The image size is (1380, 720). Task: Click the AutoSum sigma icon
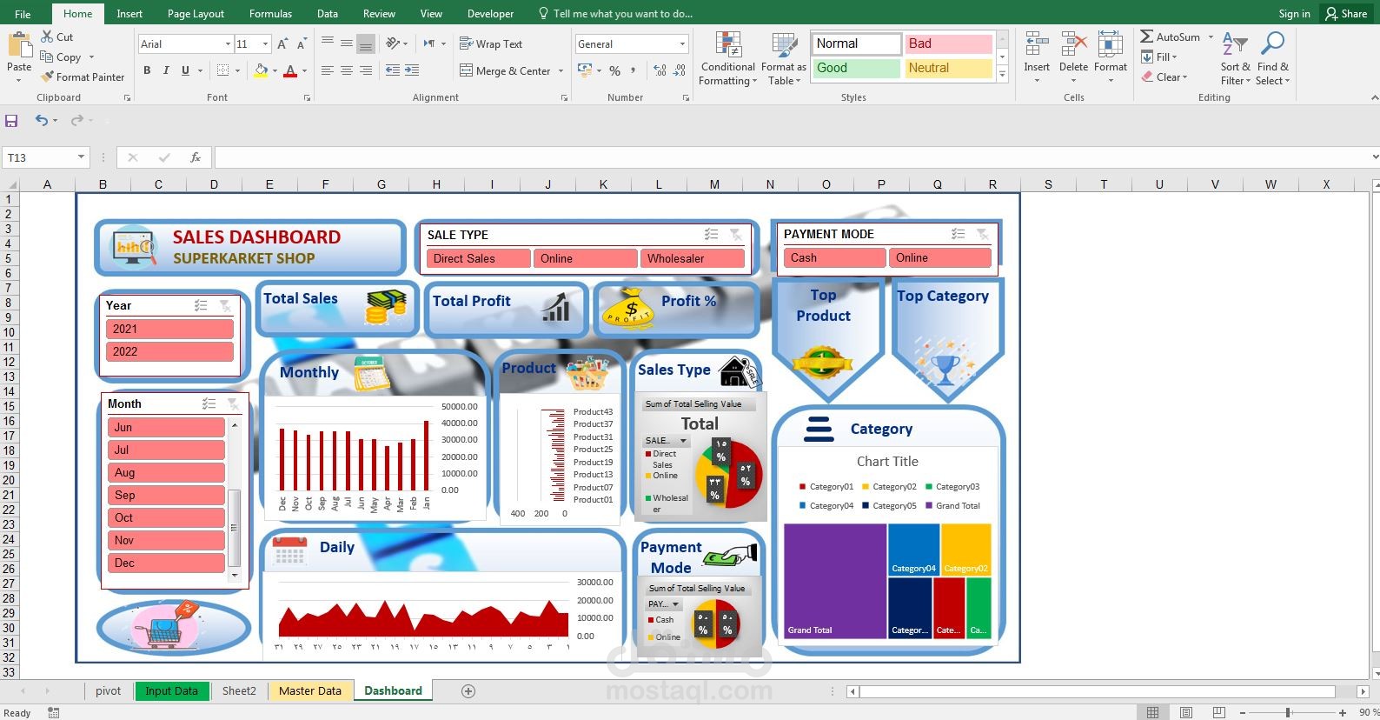(1147, 37)
